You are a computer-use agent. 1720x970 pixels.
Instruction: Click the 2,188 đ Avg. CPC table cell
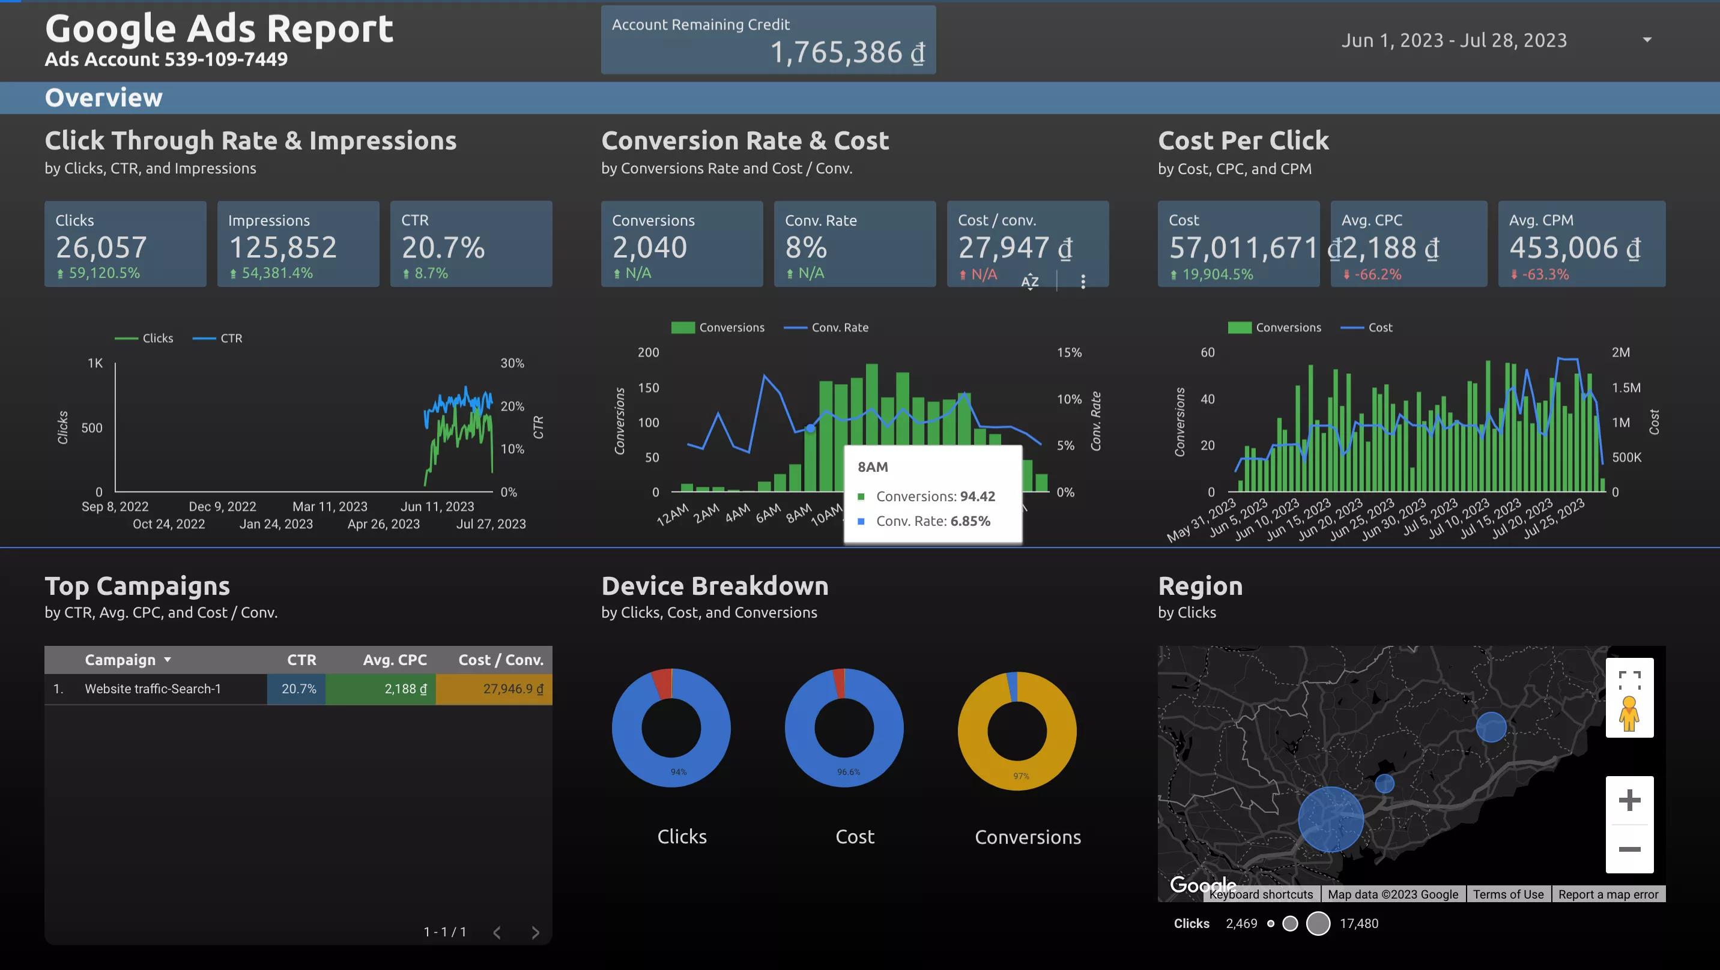tap(381, 689)
